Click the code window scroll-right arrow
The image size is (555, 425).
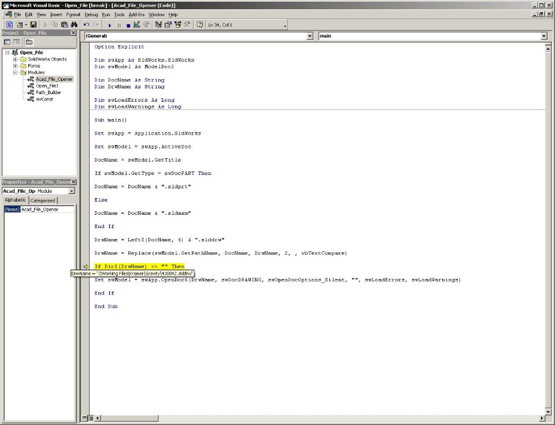[542, 418]
